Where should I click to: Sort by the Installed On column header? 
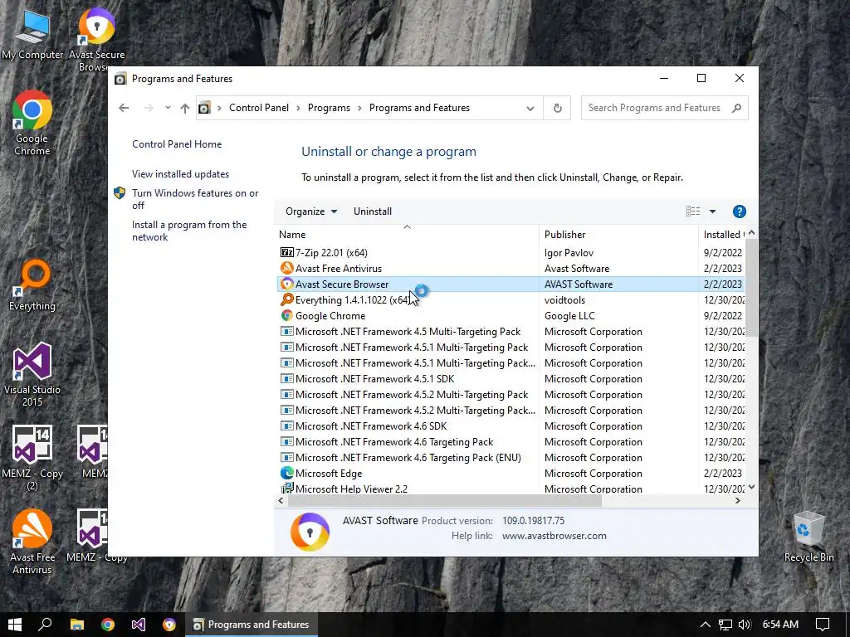pyautogui.click(x=722, y=235)
